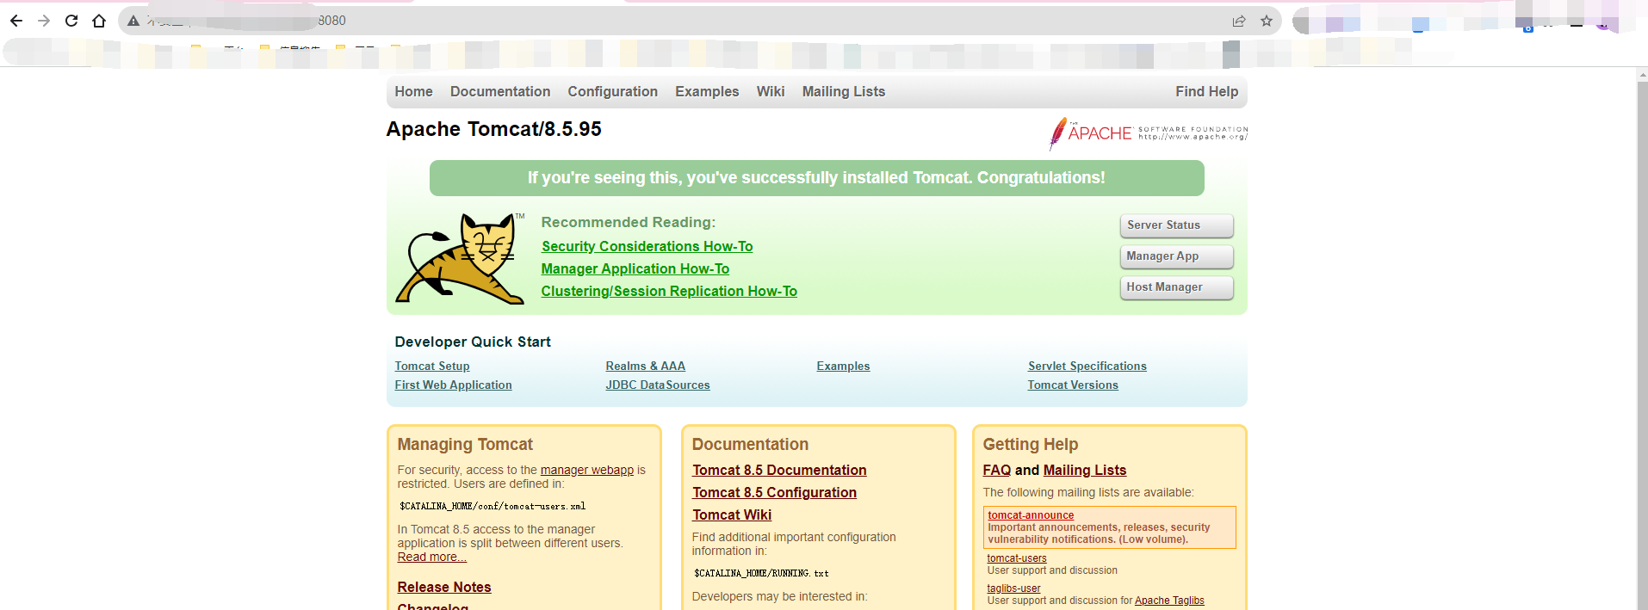Open Clustering/Session Replication How-To link
This screenshot has height=610, width=1648.
coord(669,291)
